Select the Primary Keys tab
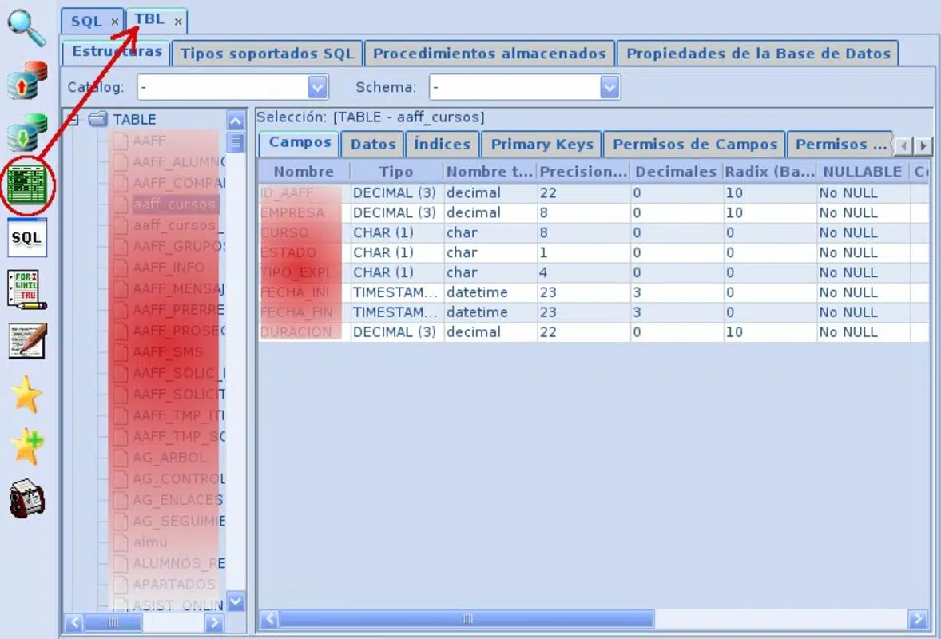This screenshot has width=941, height=639. 542,144
